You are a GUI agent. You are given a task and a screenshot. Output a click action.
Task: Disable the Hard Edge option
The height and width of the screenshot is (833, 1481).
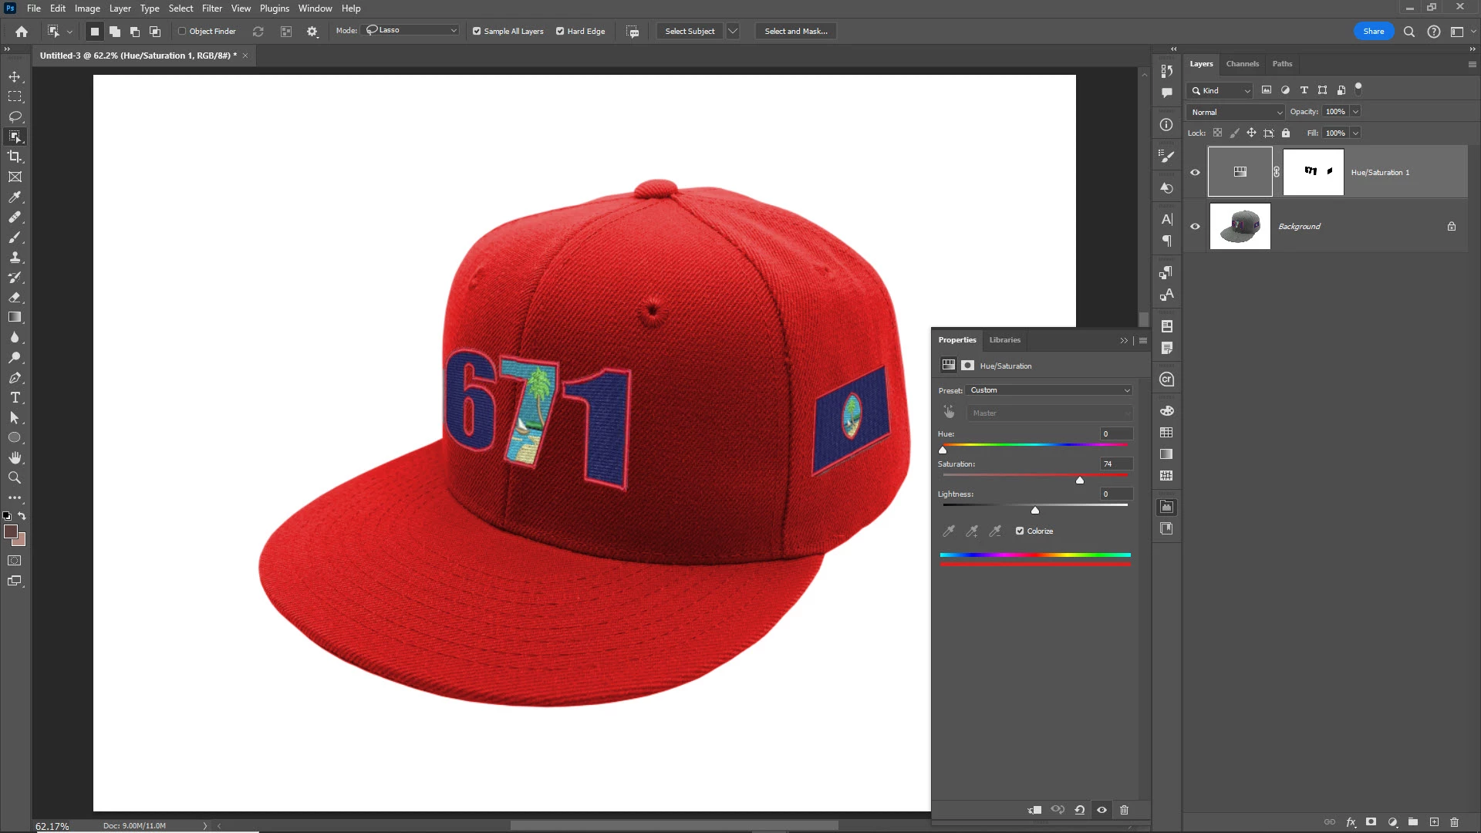560,32
